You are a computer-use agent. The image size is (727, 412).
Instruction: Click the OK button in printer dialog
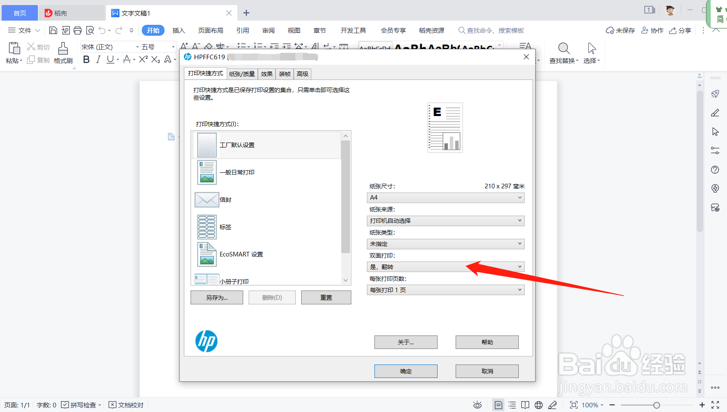coord(406,371)
